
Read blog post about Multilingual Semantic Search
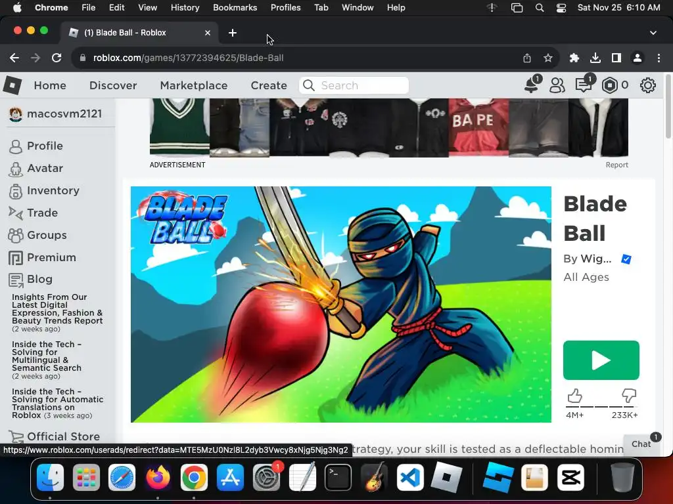(47, 356)
